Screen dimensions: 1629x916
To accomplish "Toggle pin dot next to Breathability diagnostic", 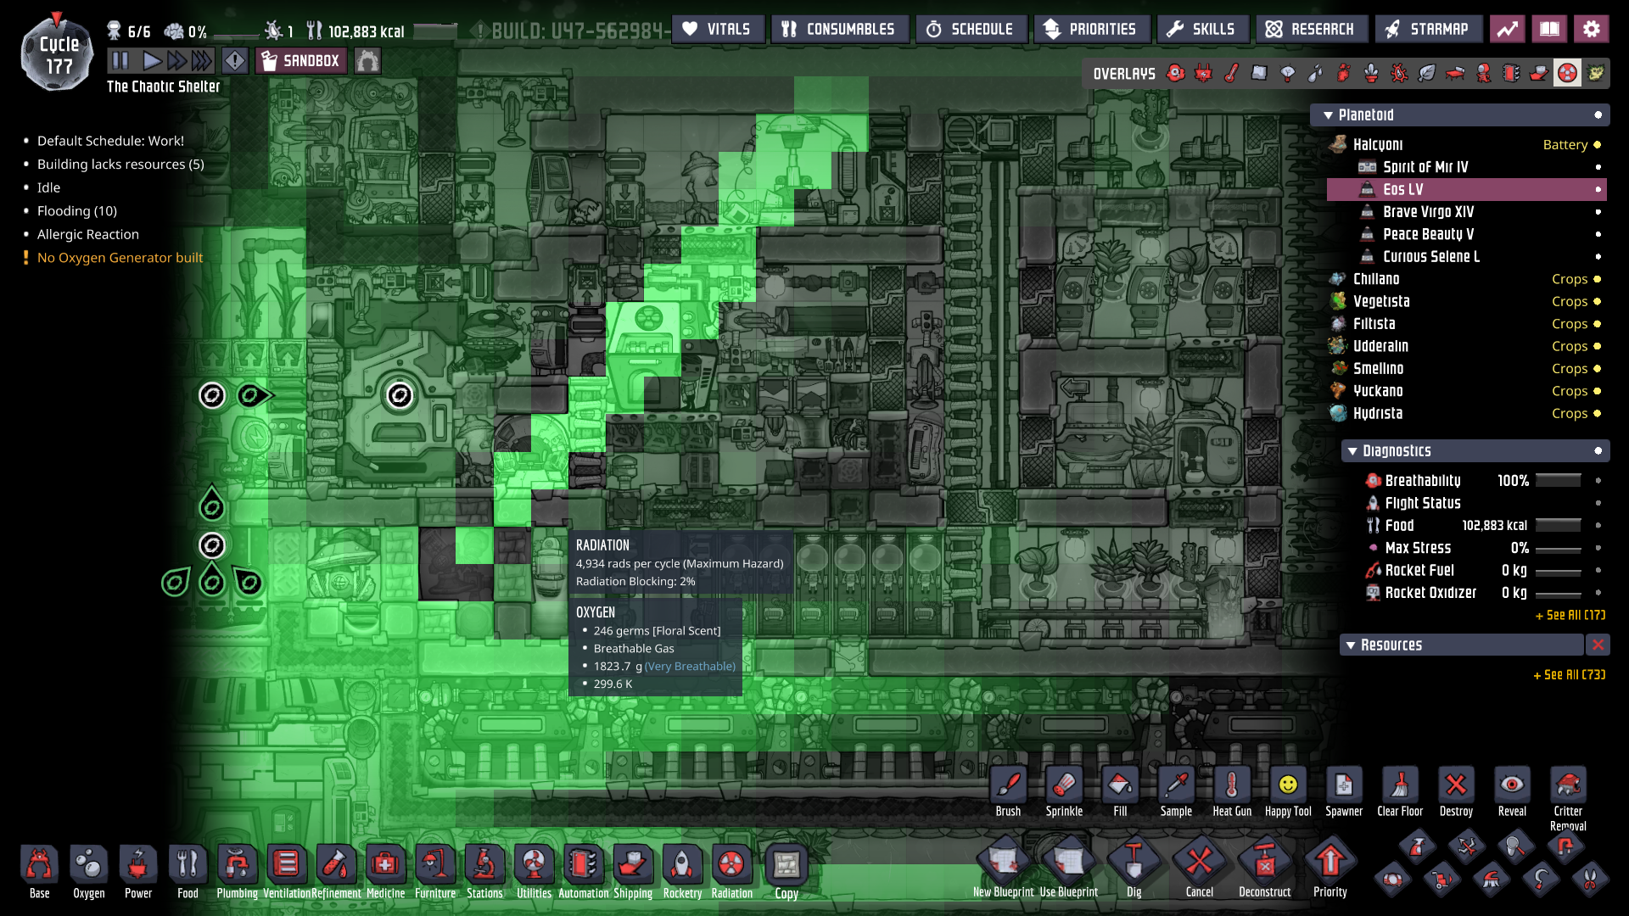I will pos(1598,481).
